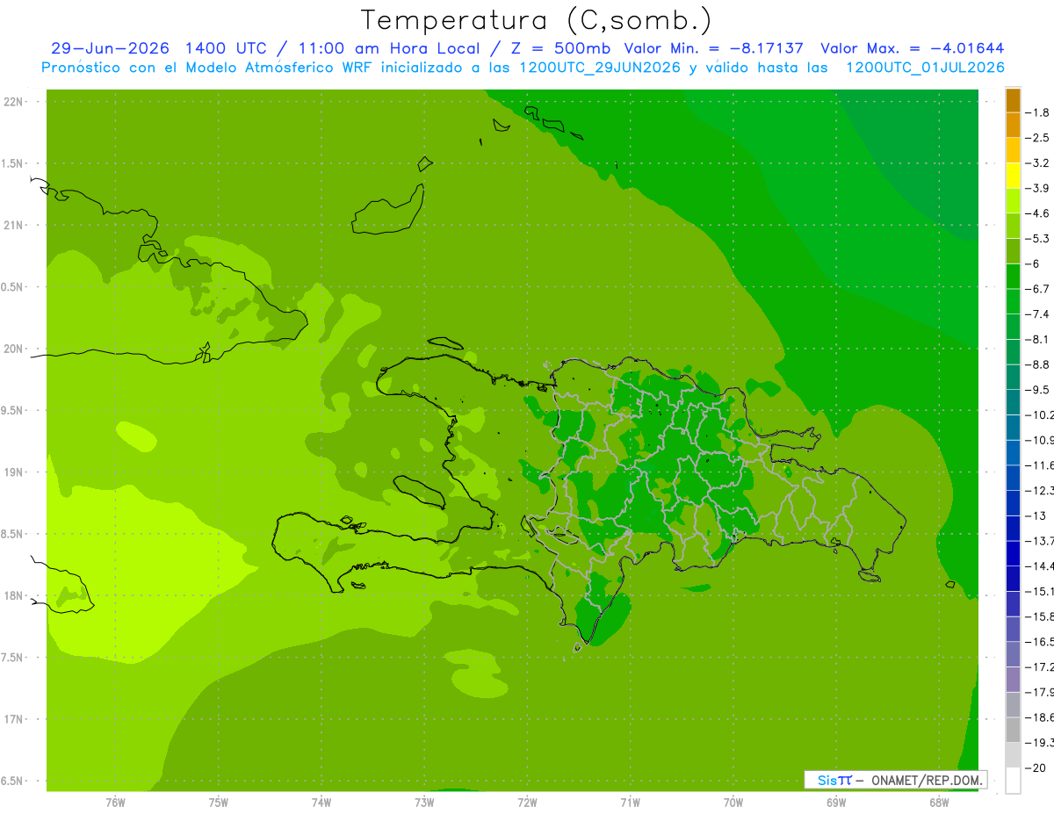
Task: Click the '-2.5' colorbar label
Action: coord(1037,138)
